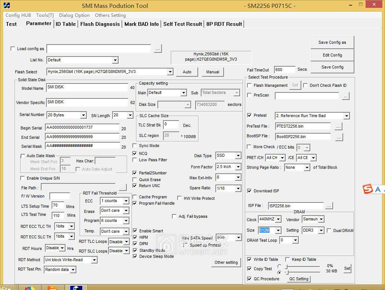Viewport: 385px width, 290px height.
Task: Click the orange app icon in taskbar
Action: tap(53, 288)
